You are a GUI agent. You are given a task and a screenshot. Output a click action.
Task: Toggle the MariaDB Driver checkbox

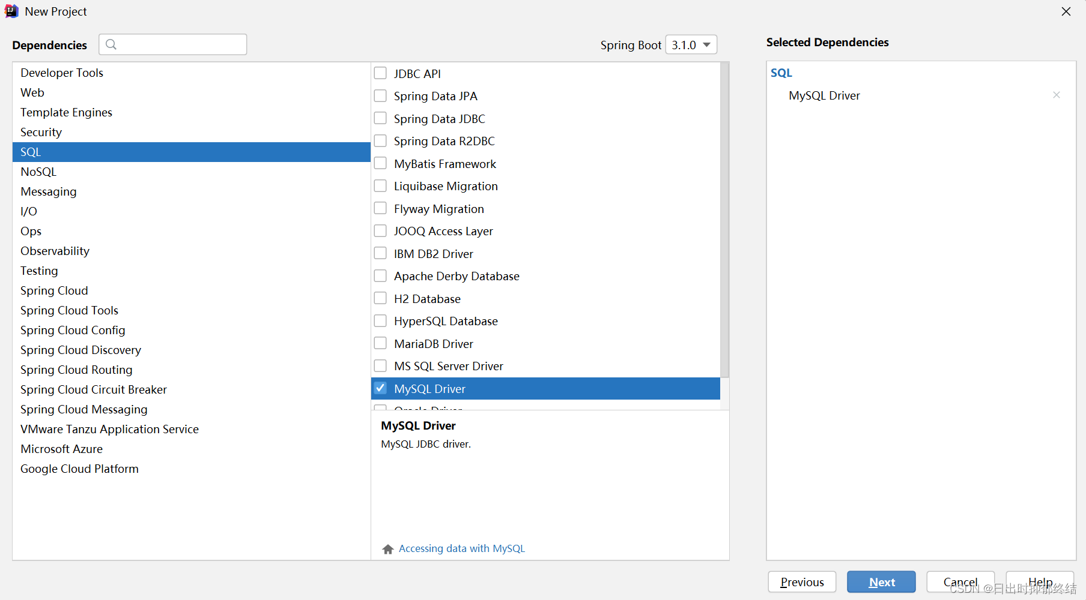[380, 343]
